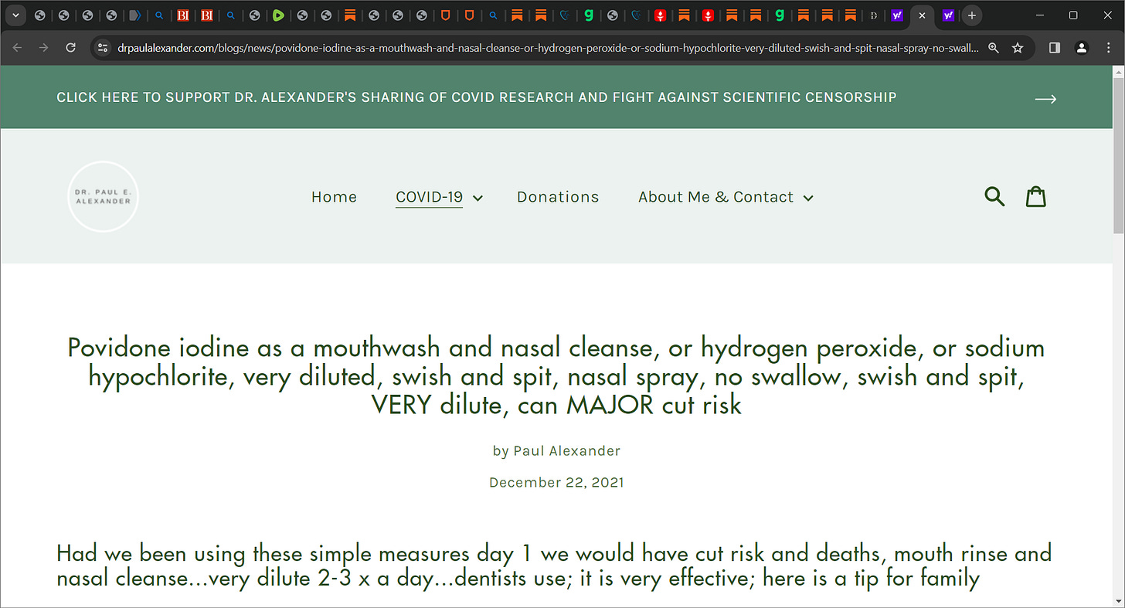
Task: Open a new tab with the plus button
Action: click(972, 15)
